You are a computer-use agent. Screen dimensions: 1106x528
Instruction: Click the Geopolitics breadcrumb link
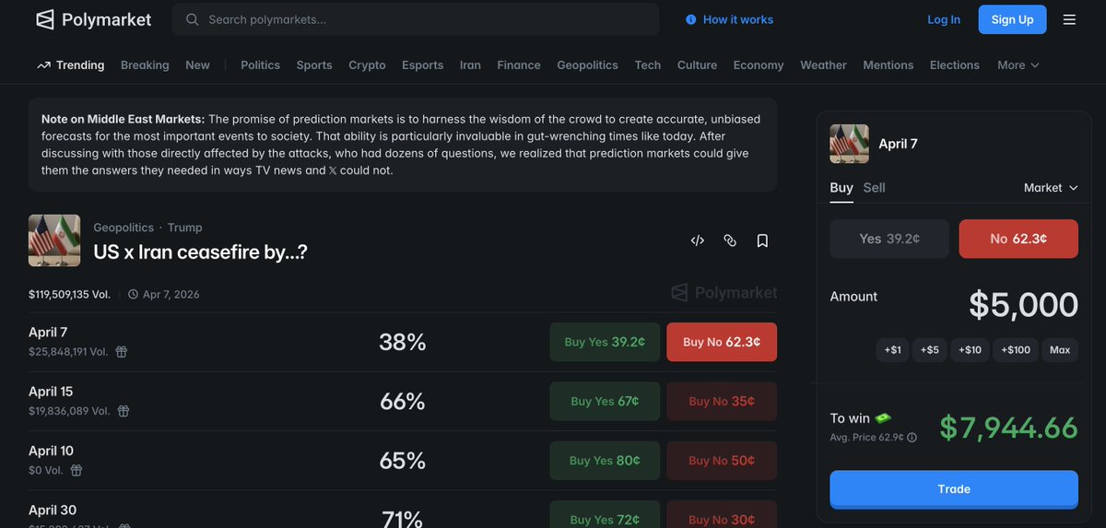coord(124,228)
